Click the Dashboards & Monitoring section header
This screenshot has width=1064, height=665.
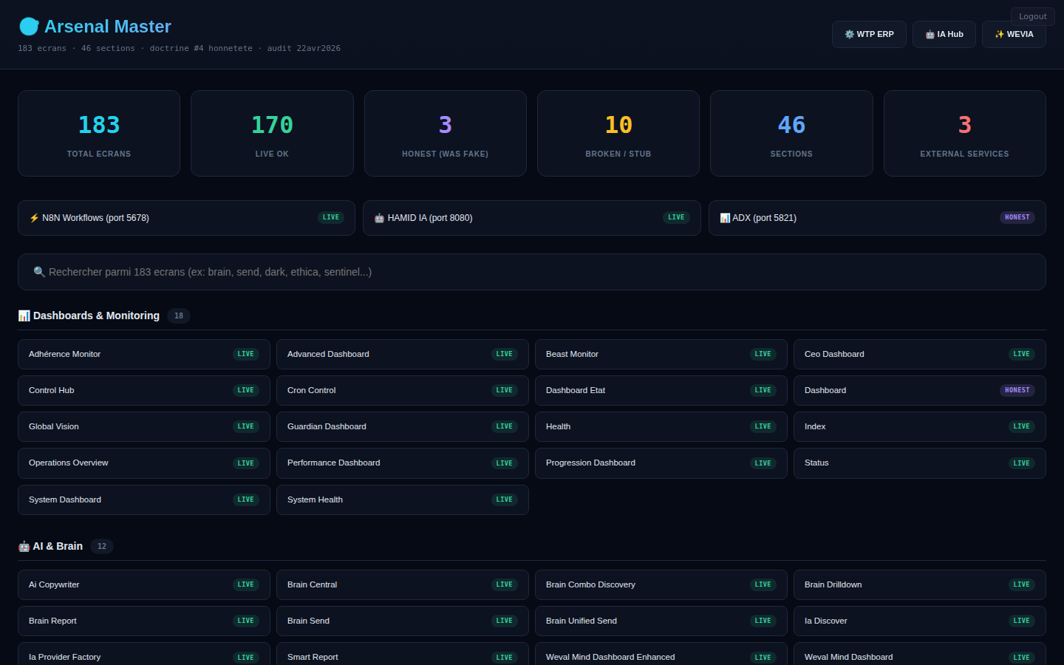pyautogui.click(x=96, y=316)
